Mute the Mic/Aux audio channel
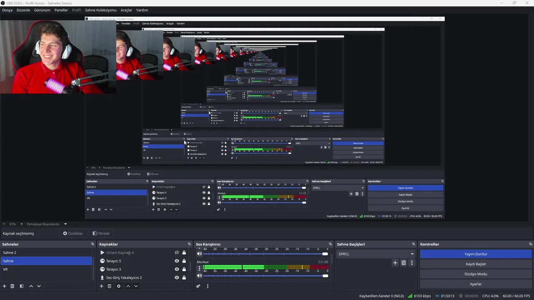The image size is (534, 300). click(x=199, y=275)
